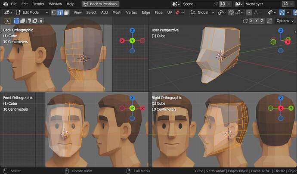
Task: Click blue Z axis in Right Orthographic gizmo
Action: [281, 98]
